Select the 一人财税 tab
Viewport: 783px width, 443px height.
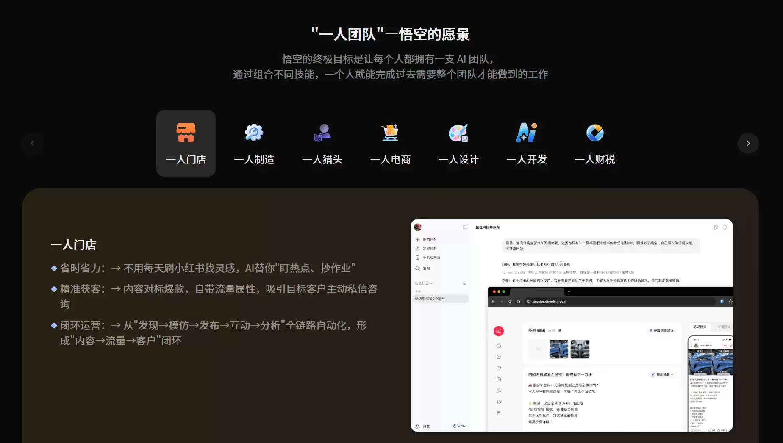(595, 143)
